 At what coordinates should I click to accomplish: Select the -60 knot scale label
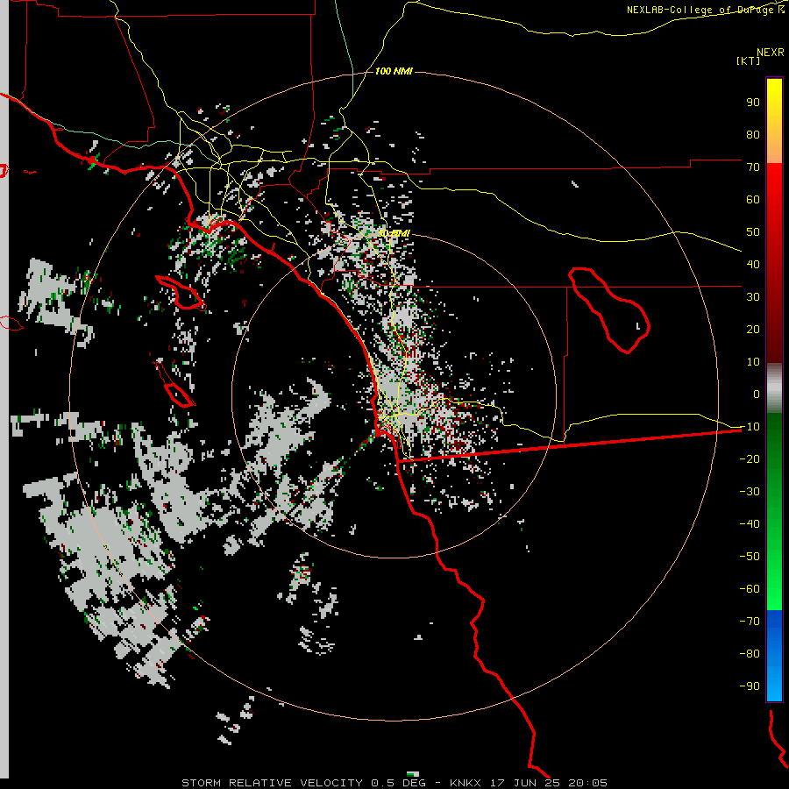click(x=750, y=589)
